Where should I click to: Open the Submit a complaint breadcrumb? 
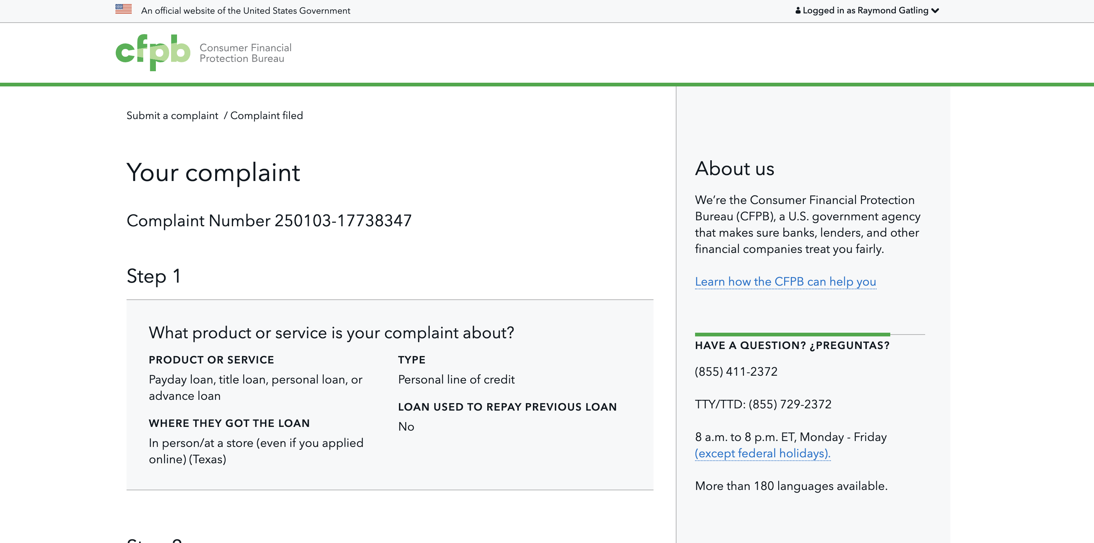pos(172,115)
